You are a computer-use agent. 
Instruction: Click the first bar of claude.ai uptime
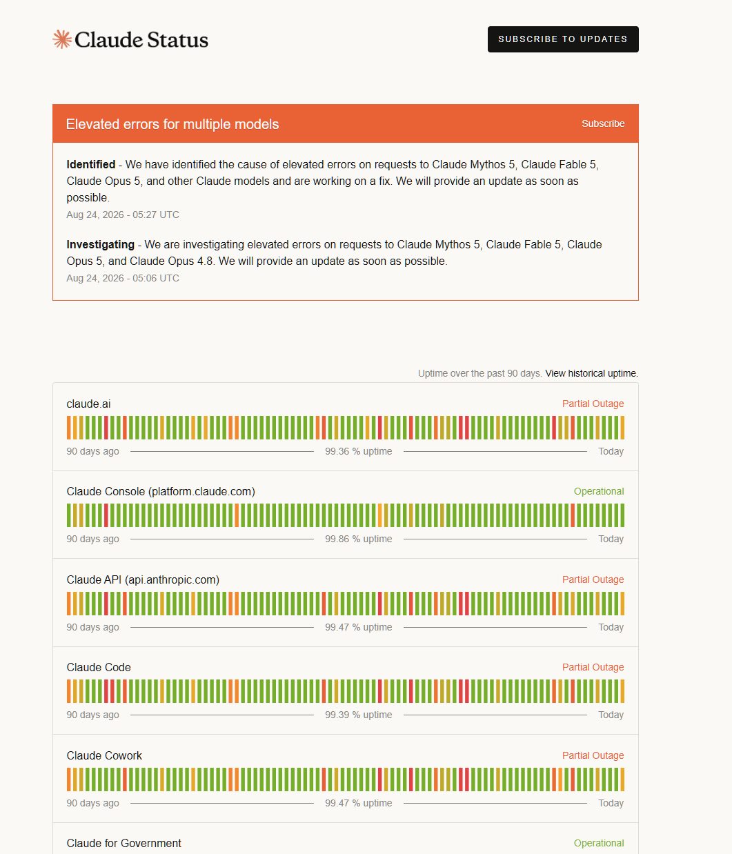click(x=69, y=428)
